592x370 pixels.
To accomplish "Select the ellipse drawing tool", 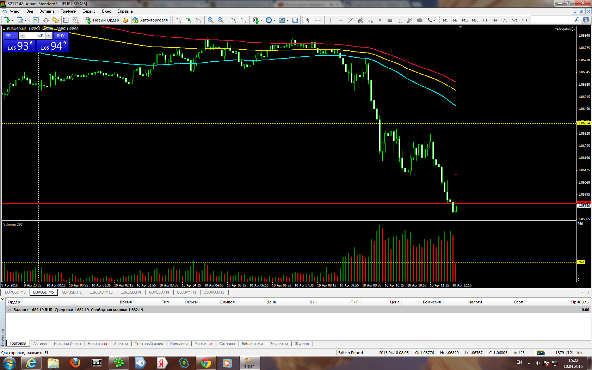I will (x=419, y=20).
